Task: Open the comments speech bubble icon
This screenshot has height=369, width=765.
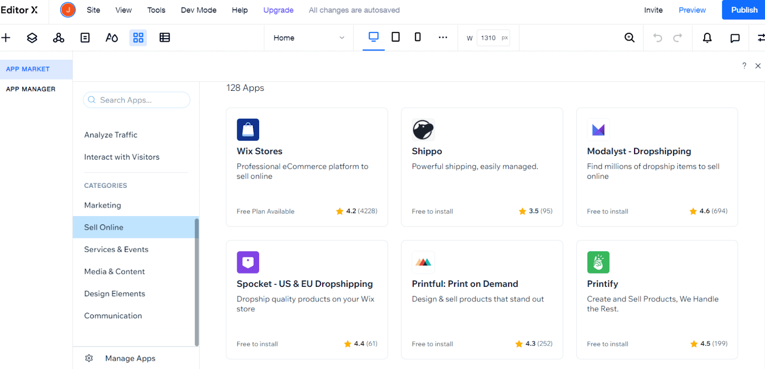Action: click(735, 38)
